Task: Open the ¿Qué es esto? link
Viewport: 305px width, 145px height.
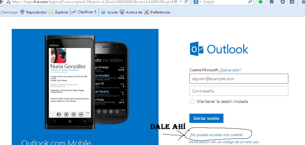Action: click(x=230, y=70)
